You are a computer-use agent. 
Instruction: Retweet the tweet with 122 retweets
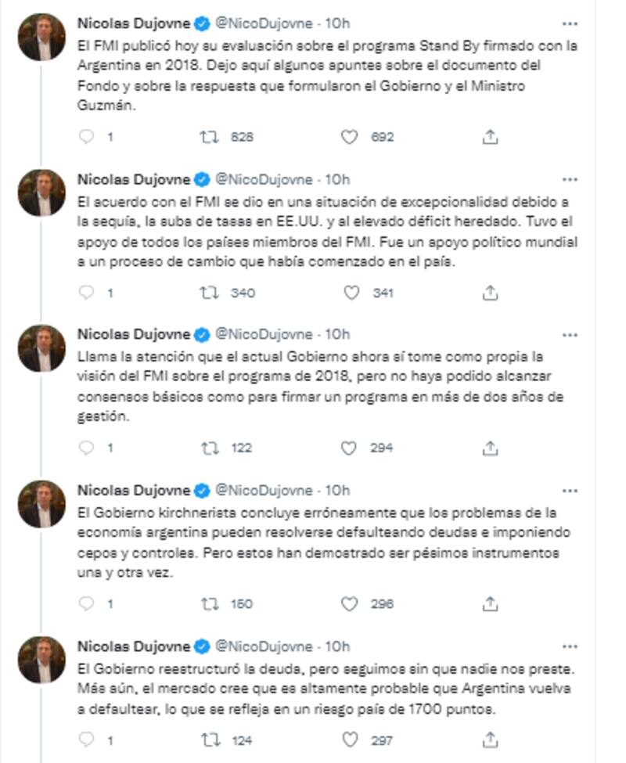(209, 448)
